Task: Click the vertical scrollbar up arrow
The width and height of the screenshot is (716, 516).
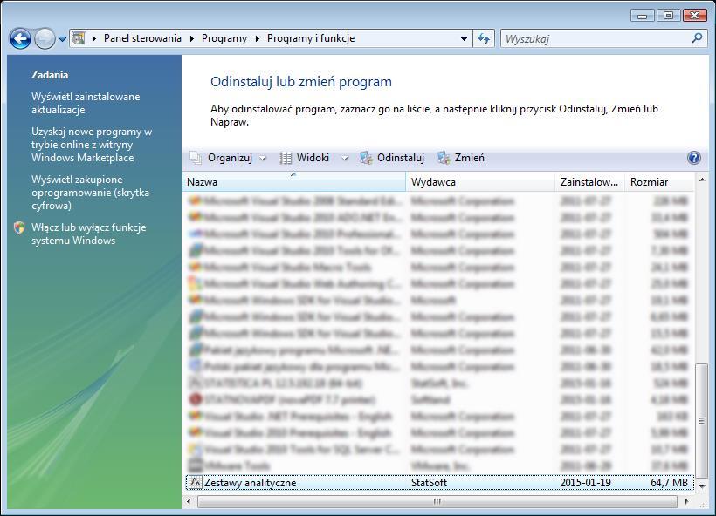Action: click(x=702, y=180)
